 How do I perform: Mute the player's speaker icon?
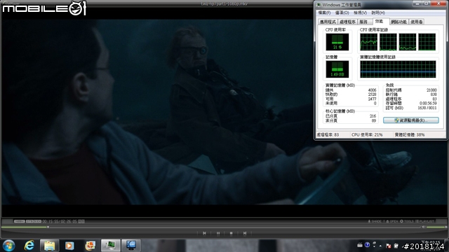(x=424, y=227)
